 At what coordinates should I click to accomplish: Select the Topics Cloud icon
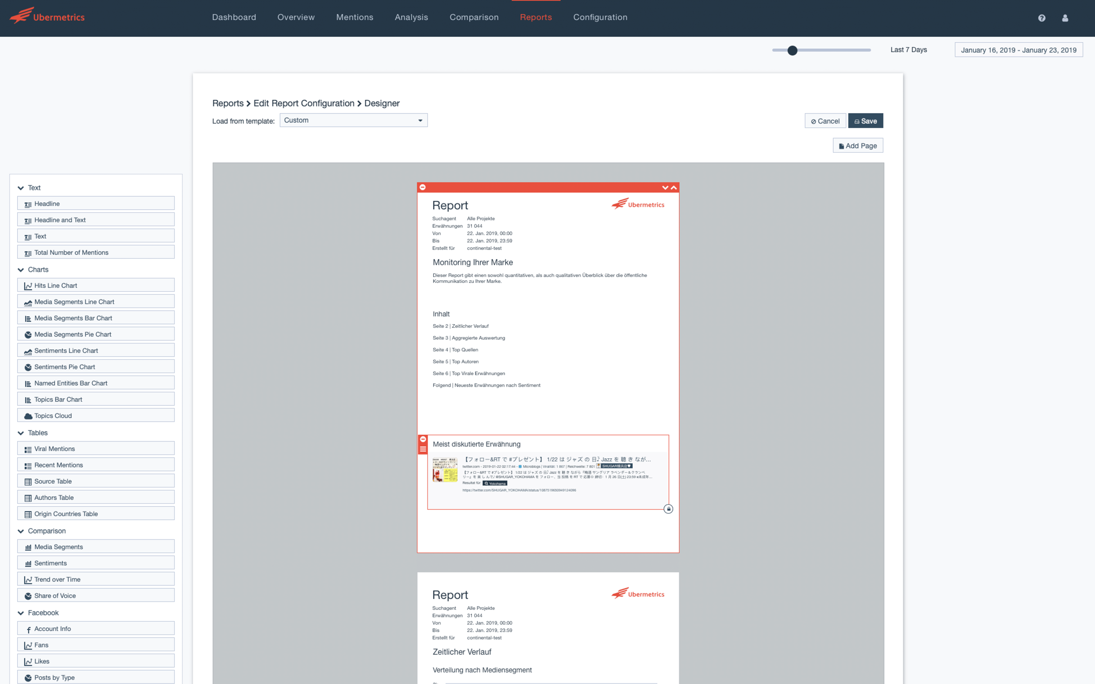coord(28,416)
